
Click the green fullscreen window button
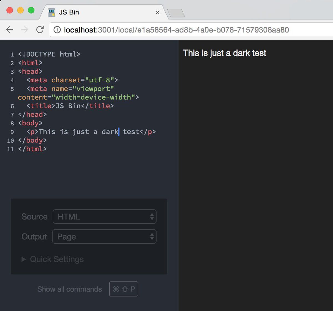(x=31, y=11)
